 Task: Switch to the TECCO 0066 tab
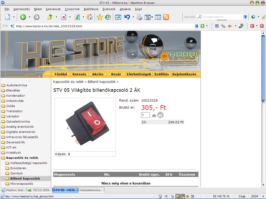pyautogui.click(x=39, y=190)
